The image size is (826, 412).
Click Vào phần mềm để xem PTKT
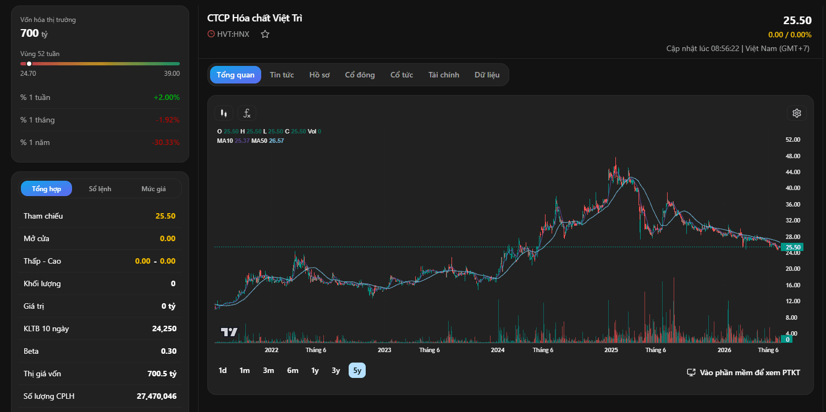point(750,372)
